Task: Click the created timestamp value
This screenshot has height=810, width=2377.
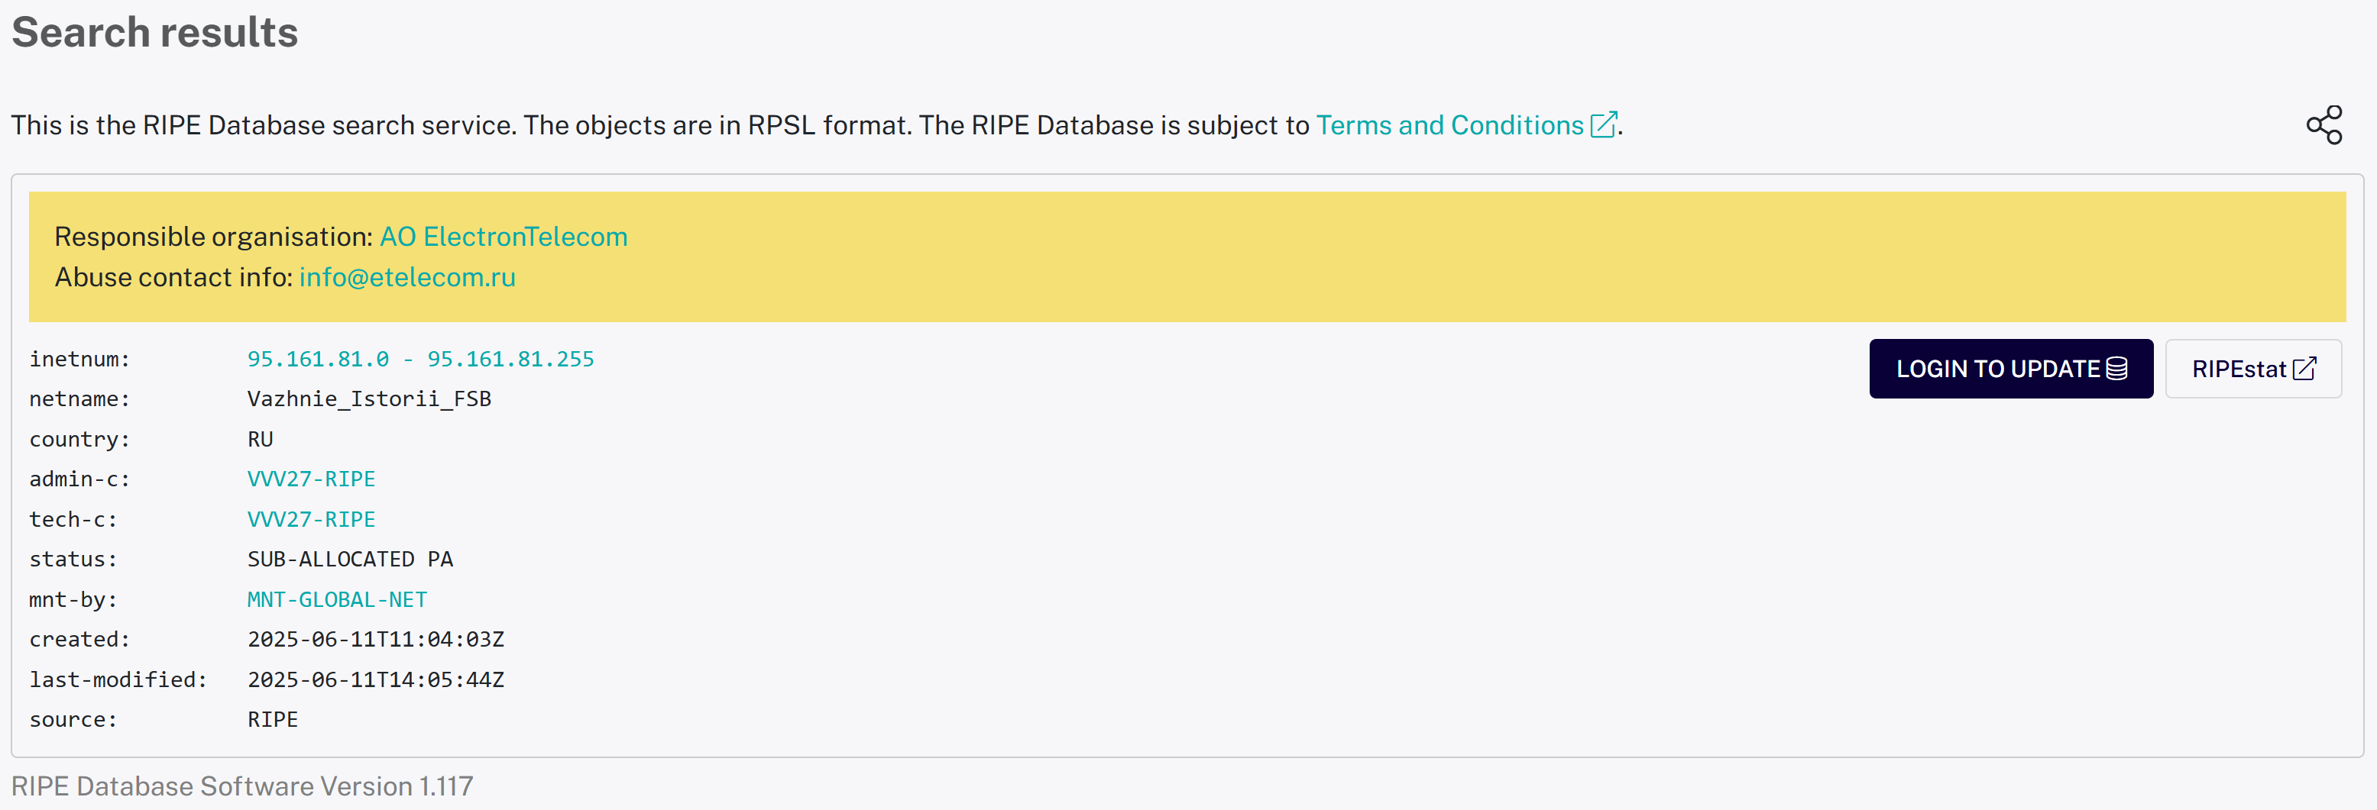Action: (376, 640)
